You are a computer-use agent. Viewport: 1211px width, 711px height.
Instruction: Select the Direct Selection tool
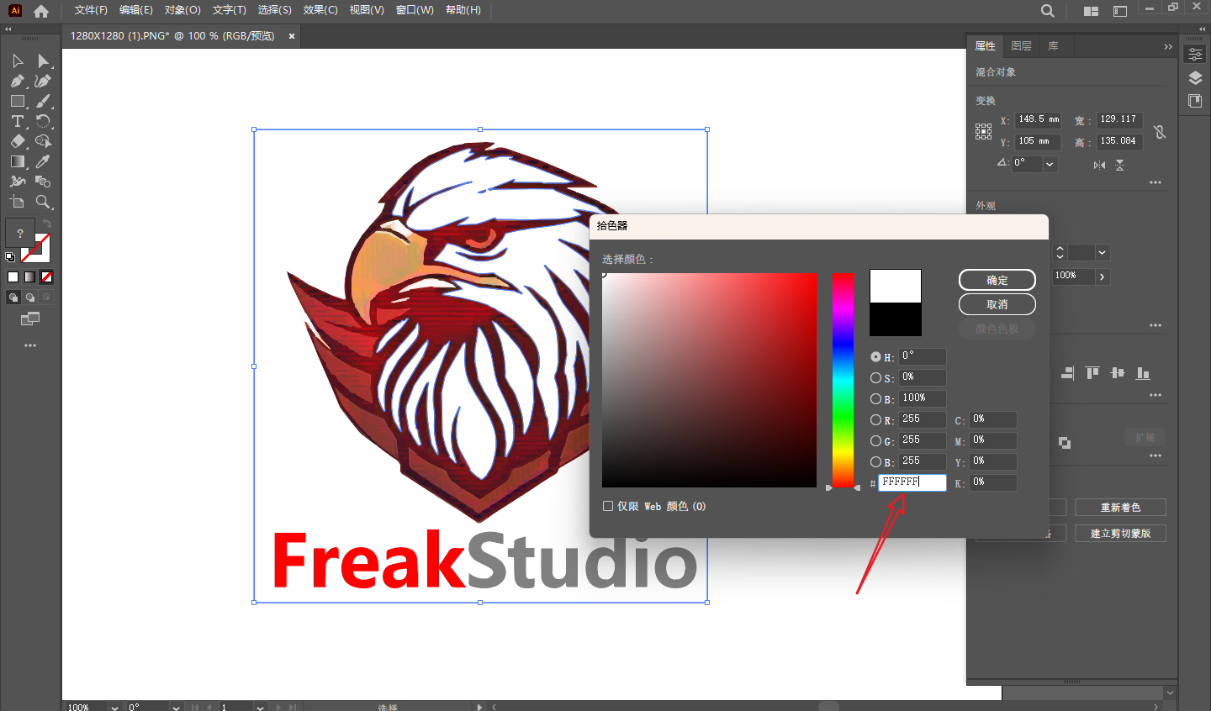[44, 61]
